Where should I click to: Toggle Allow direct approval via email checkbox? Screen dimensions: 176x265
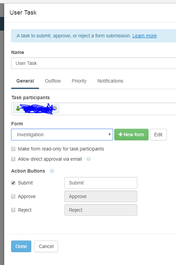pyautogui.click(x=13, y=159)
